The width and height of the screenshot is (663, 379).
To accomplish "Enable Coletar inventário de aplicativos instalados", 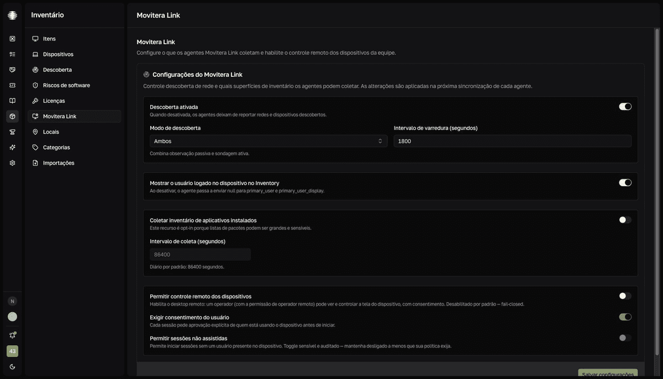I will (625, 220).
